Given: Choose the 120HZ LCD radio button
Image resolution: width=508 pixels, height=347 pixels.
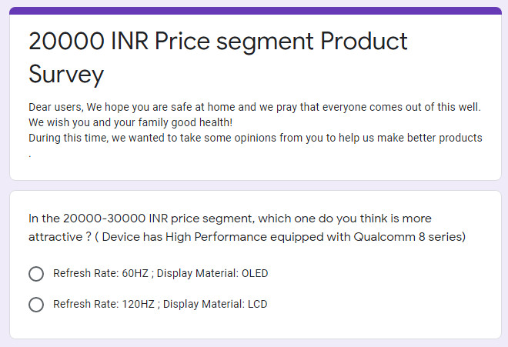Looking at the screenshot, I should 36,305.
